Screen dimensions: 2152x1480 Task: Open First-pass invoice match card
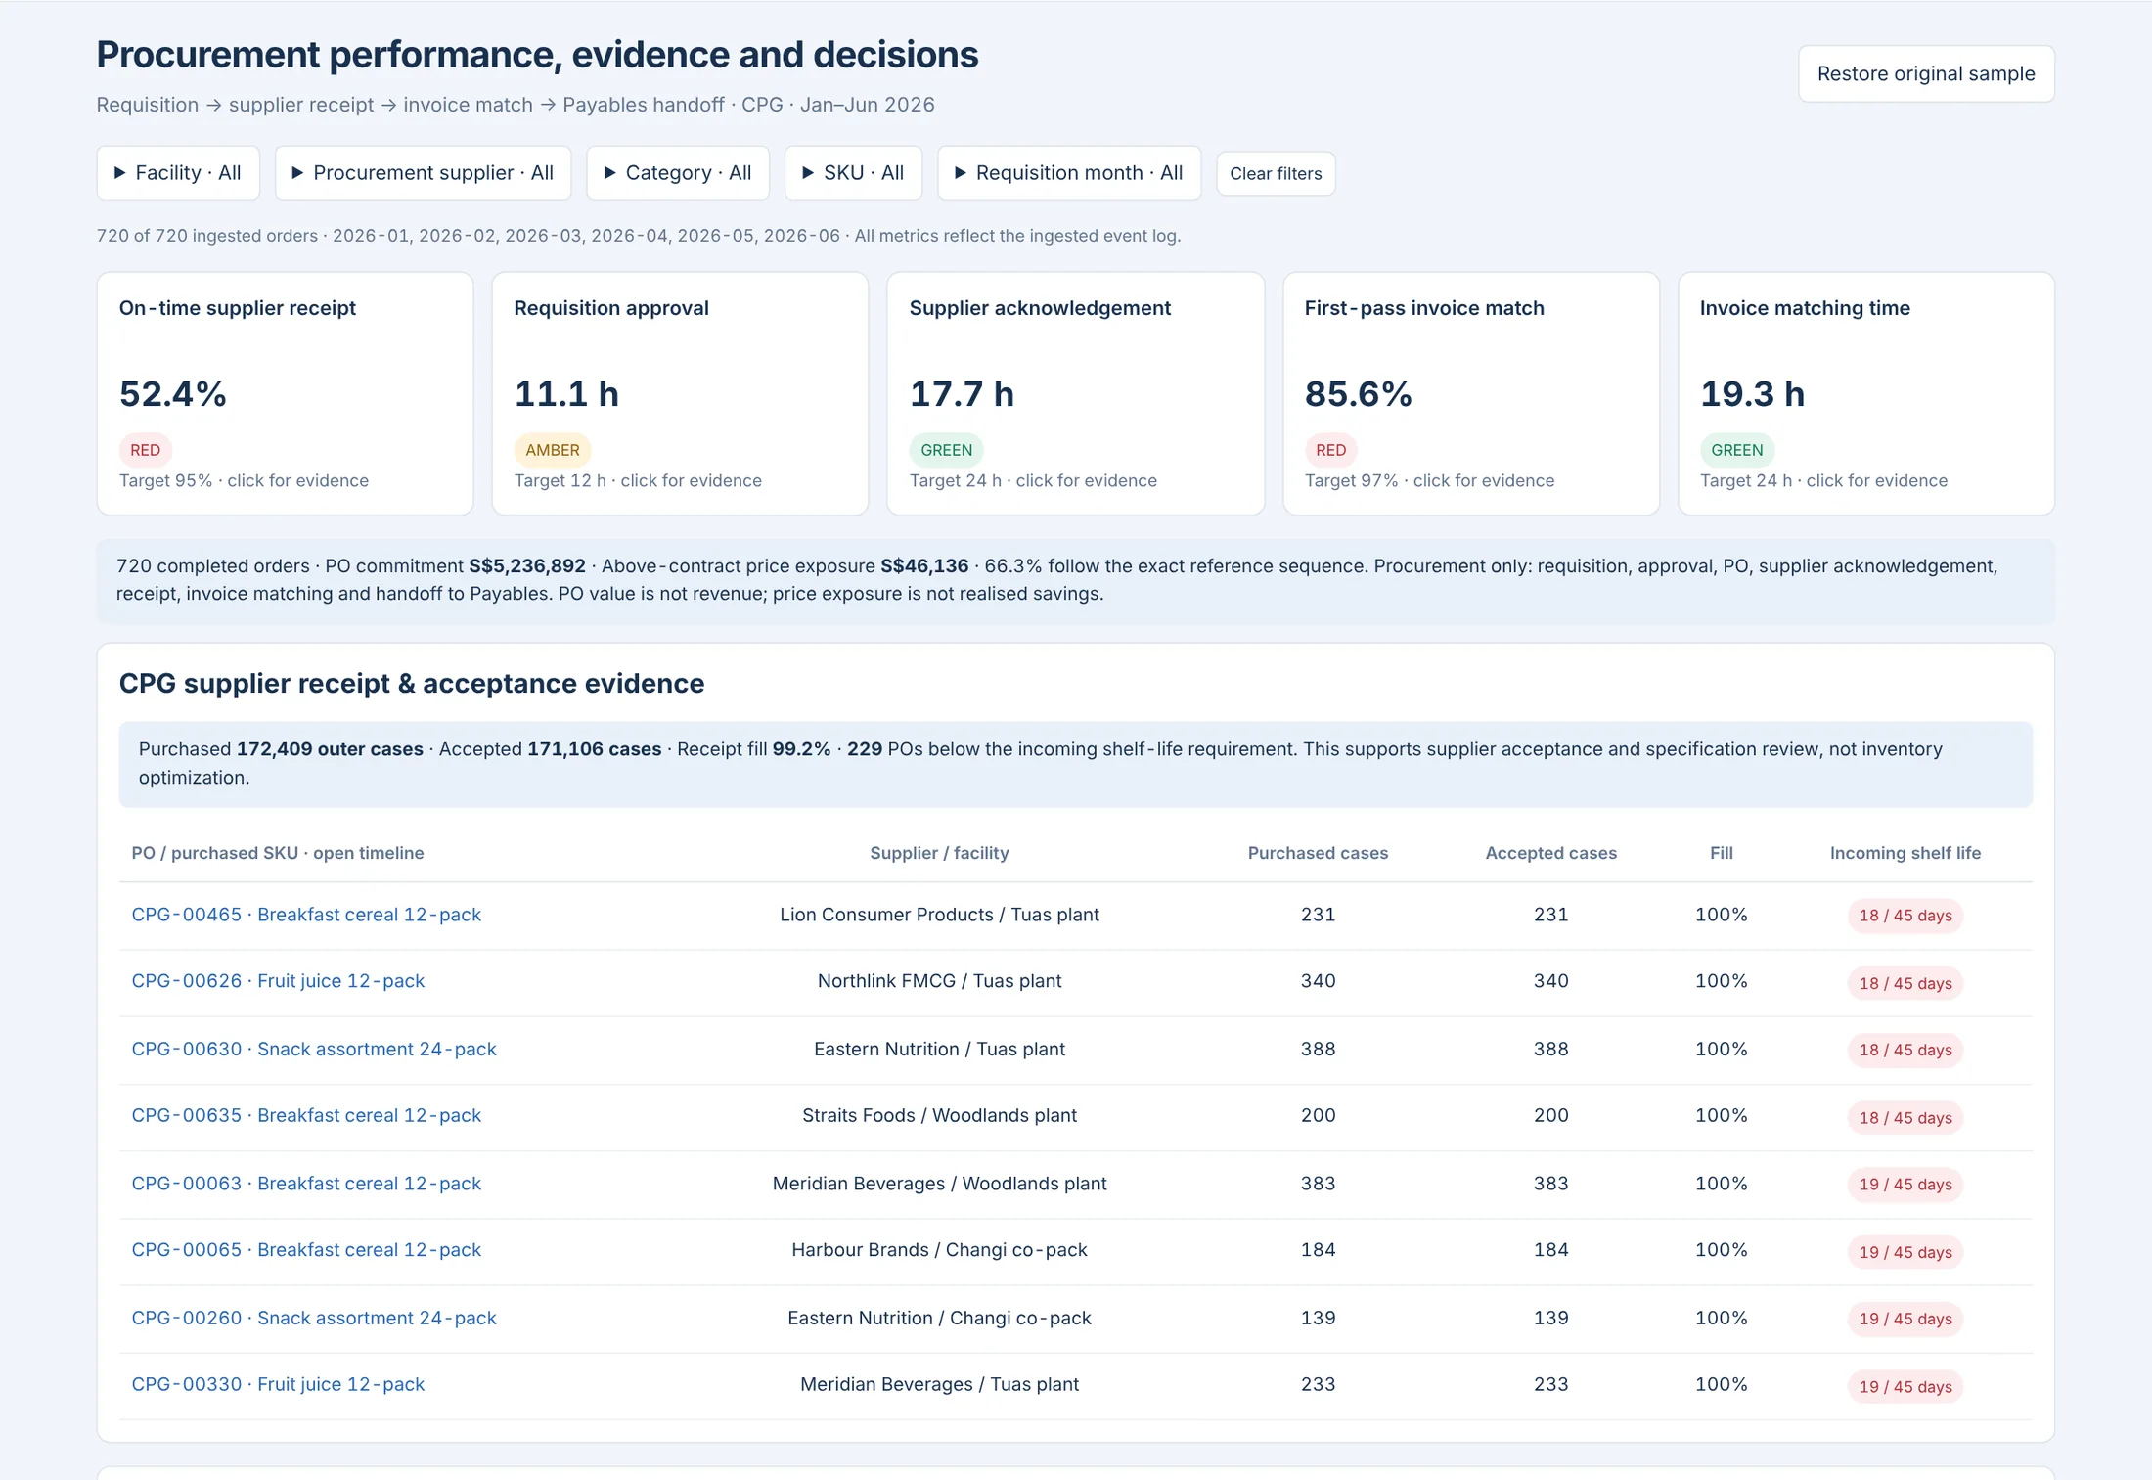tap(1471, 393)
